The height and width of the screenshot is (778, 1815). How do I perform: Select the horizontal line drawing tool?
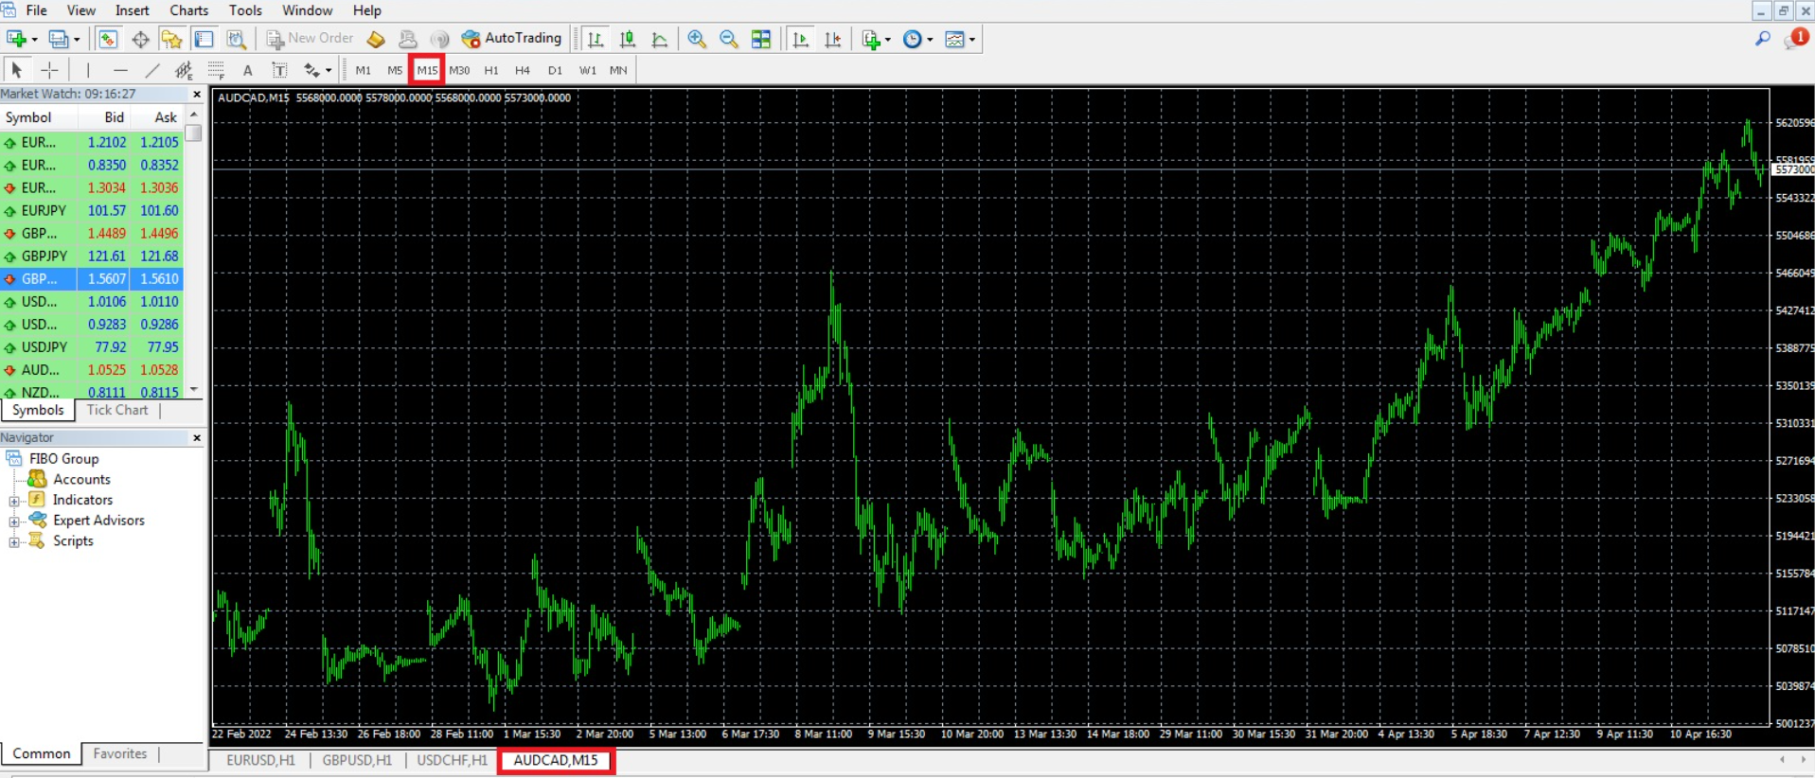click(120, 70)
